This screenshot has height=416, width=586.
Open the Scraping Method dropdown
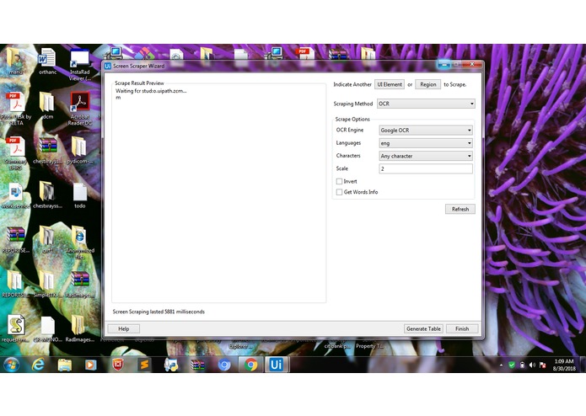(x=426, y=104)
